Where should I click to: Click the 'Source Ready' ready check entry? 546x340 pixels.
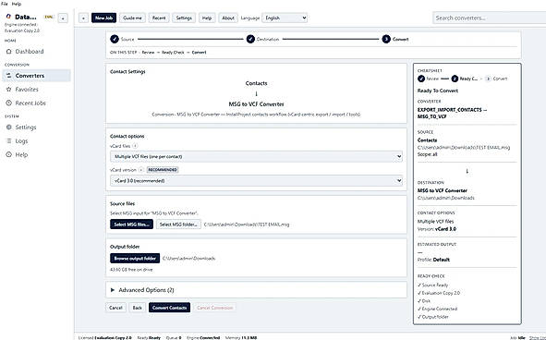[433, 285]
